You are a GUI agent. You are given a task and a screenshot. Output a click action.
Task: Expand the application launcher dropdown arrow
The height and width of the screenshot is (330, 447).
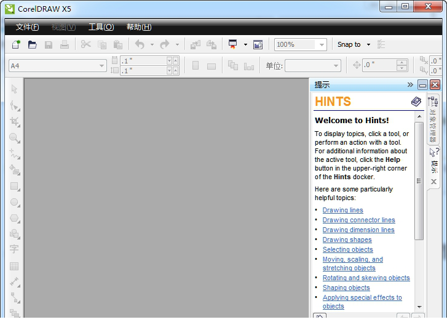point(245,45)
